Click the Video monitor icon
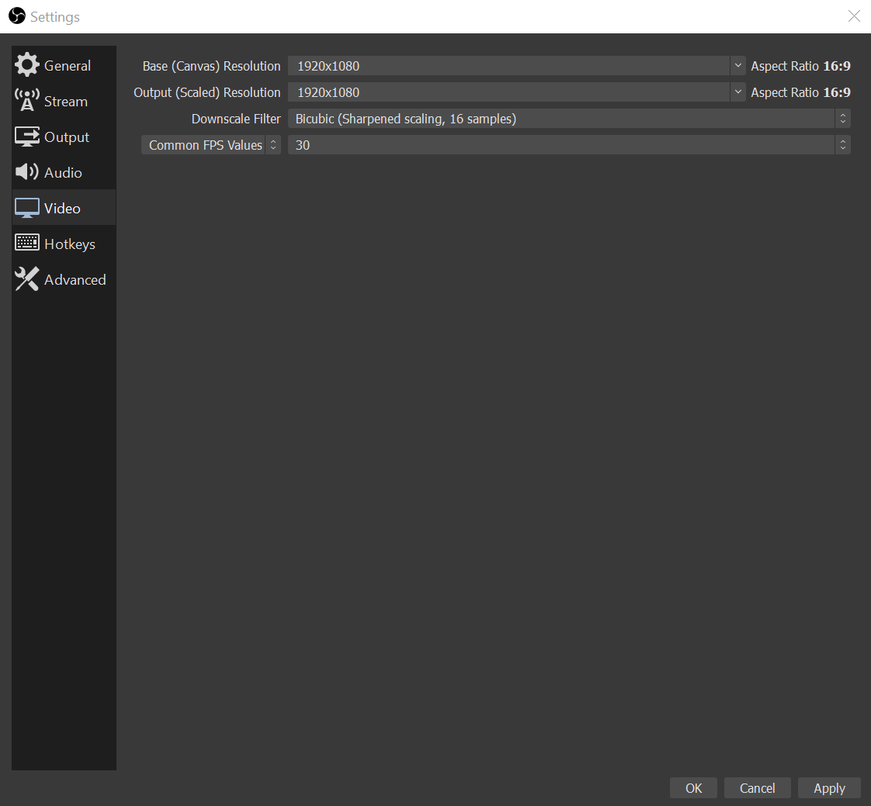 (x=27, y=208)
